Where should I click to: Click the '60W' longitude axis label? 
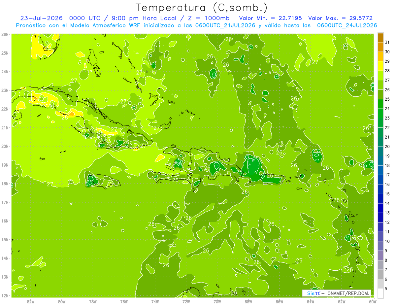(373, 301)
